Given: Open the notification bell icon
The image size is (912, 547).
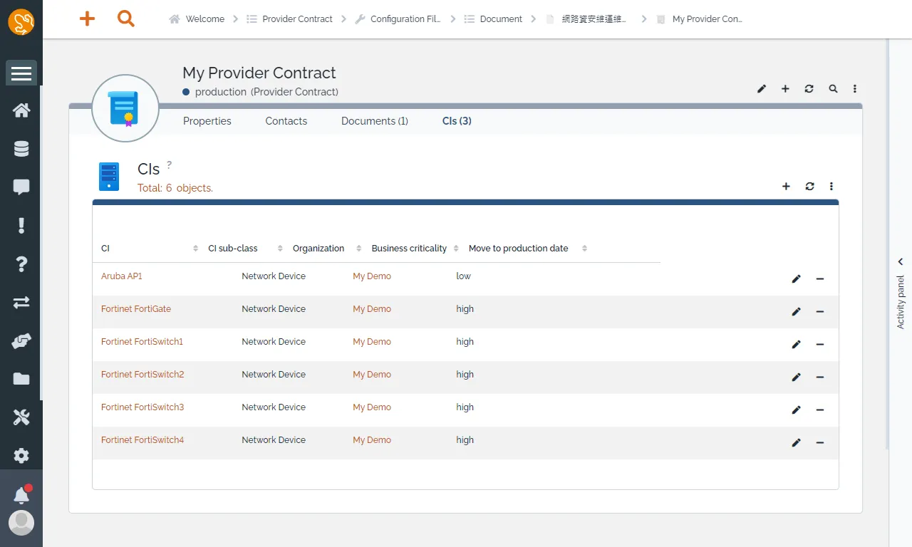Looking at the screenshot, I should (x=21, y=496).
